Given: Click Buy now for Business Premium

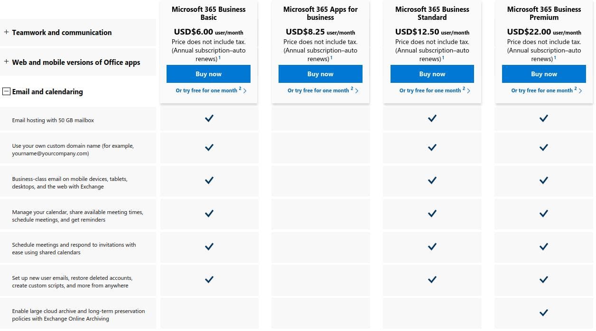Looking at the screenshot, I should [544, 74].
